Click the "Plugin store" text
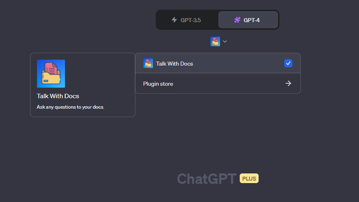Screen dimensions: 359x202 click(158, 84)
